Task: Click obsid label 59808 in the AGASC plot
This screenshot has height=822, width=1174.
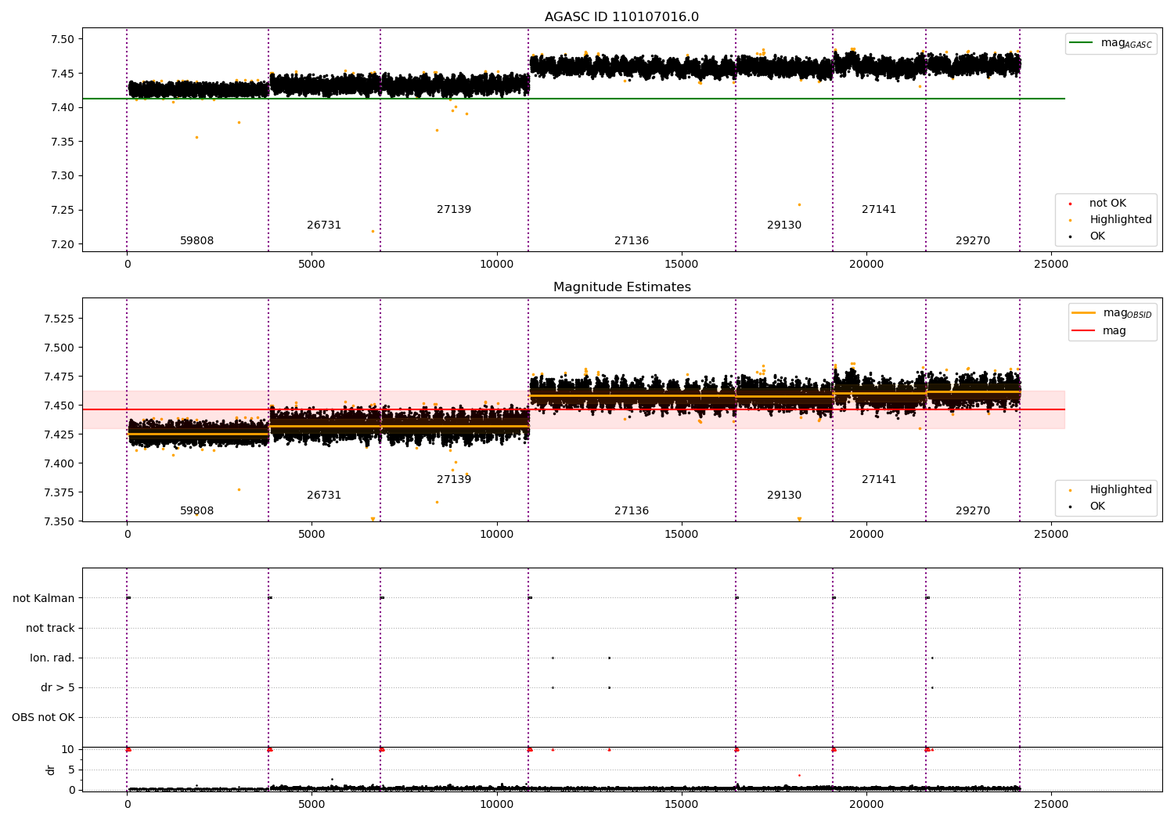Action: coord(197,241)
